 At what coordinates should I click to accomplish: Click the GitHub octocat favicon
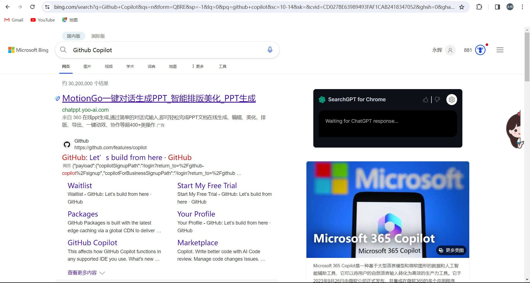67,144
